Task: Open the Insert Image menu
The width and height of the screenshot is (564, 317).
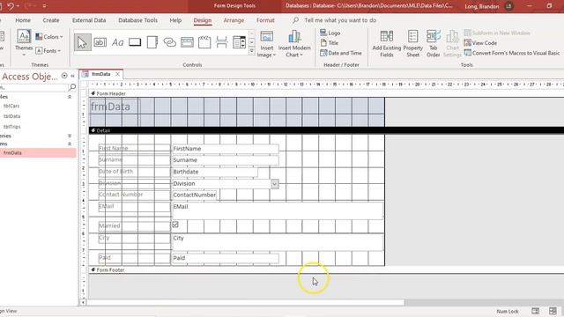Action: (266, 44)
